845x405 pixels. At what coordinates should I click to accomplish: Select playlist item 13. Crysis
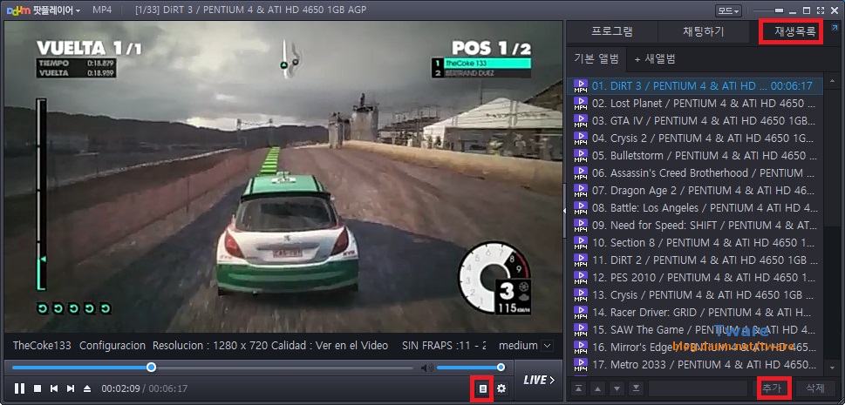(695, 295)
